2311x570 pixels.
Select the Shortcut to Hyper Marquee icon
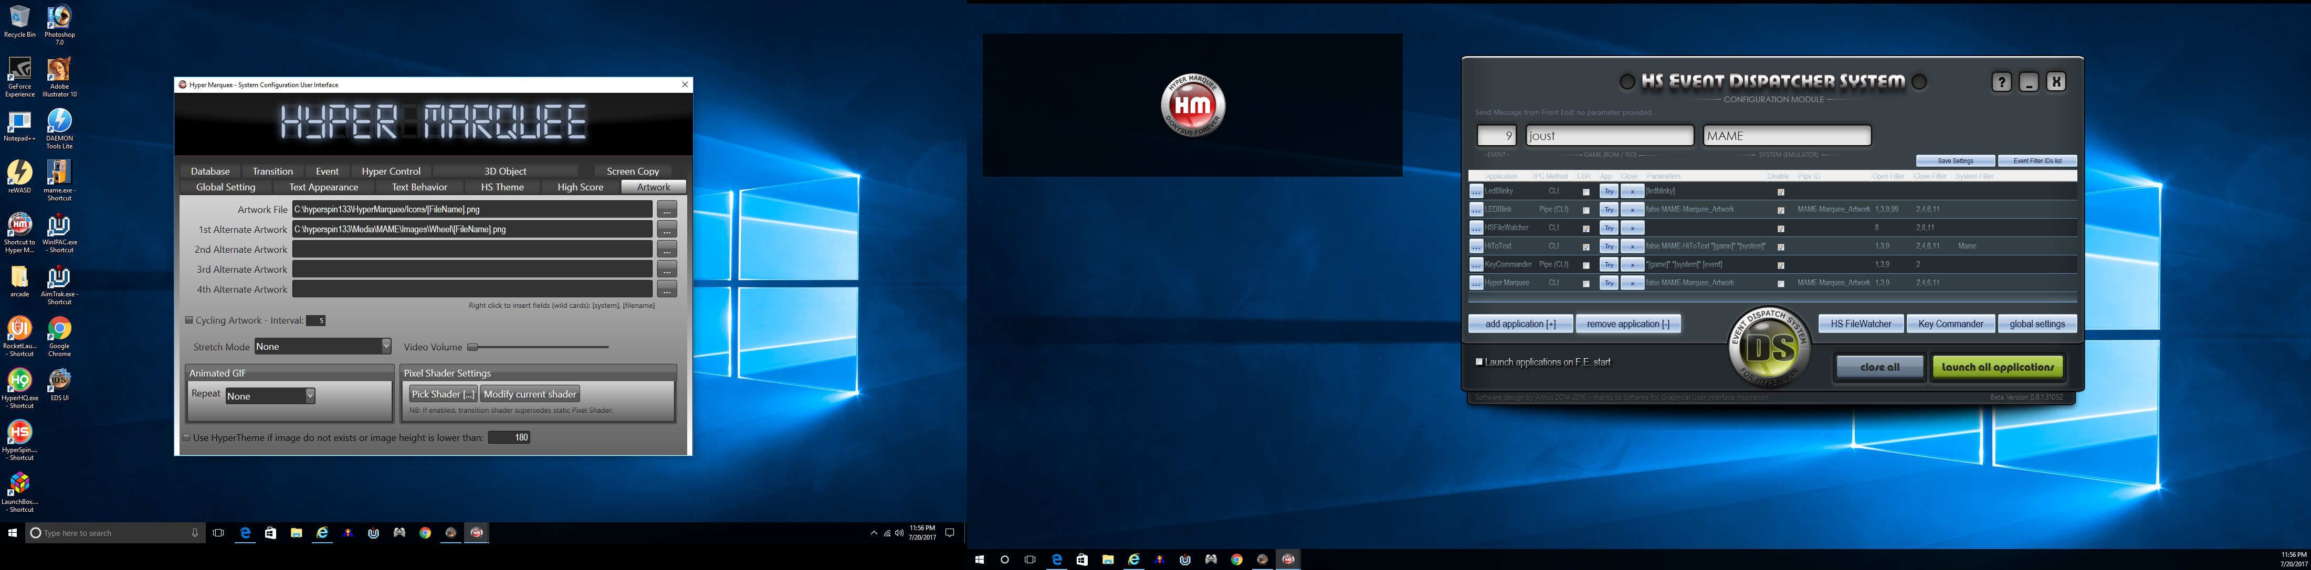(x=20, y=233)
